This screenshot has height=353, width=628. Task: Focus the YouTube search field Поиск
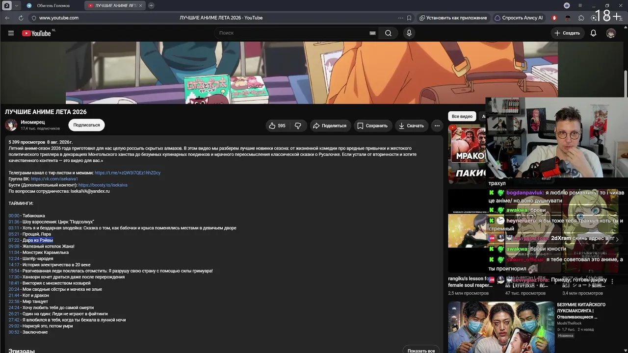pyautogui.click(x=292, y=33)
